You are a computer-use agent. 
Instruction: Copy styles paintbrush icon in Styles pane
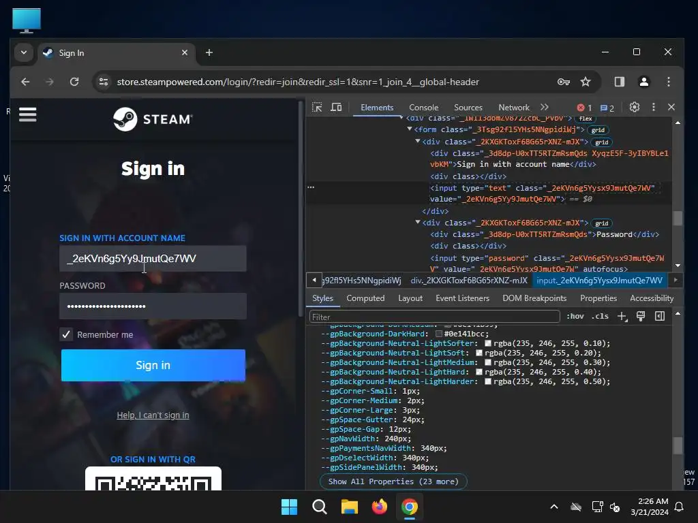641,316
